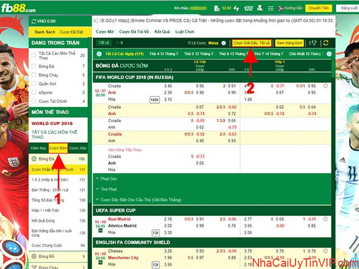This screenshot has width=359, height=269.
Task: Check the eSports checkbox
Action: (x=34, y=92)
